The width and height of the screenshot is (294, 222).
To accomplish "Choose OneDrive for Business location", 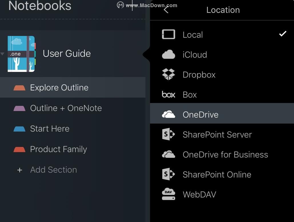I will [x=222, y=154].
